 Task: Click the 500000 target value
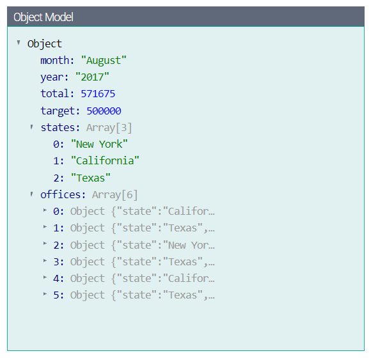pos(104,111)
